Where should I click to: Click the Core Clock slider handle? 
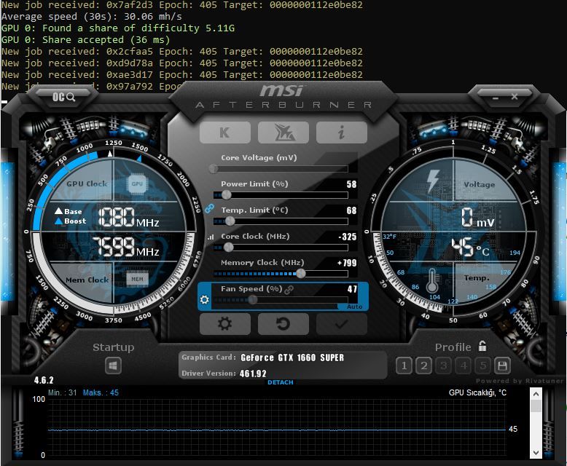point(229,248)
